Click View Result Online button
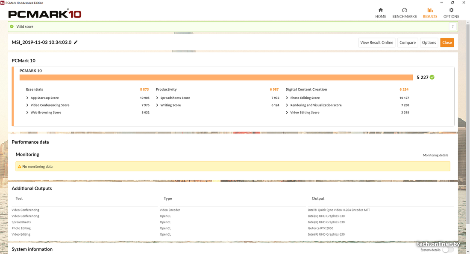The height and width of the screenshot is (254, 470). click(x=376, y=43)
